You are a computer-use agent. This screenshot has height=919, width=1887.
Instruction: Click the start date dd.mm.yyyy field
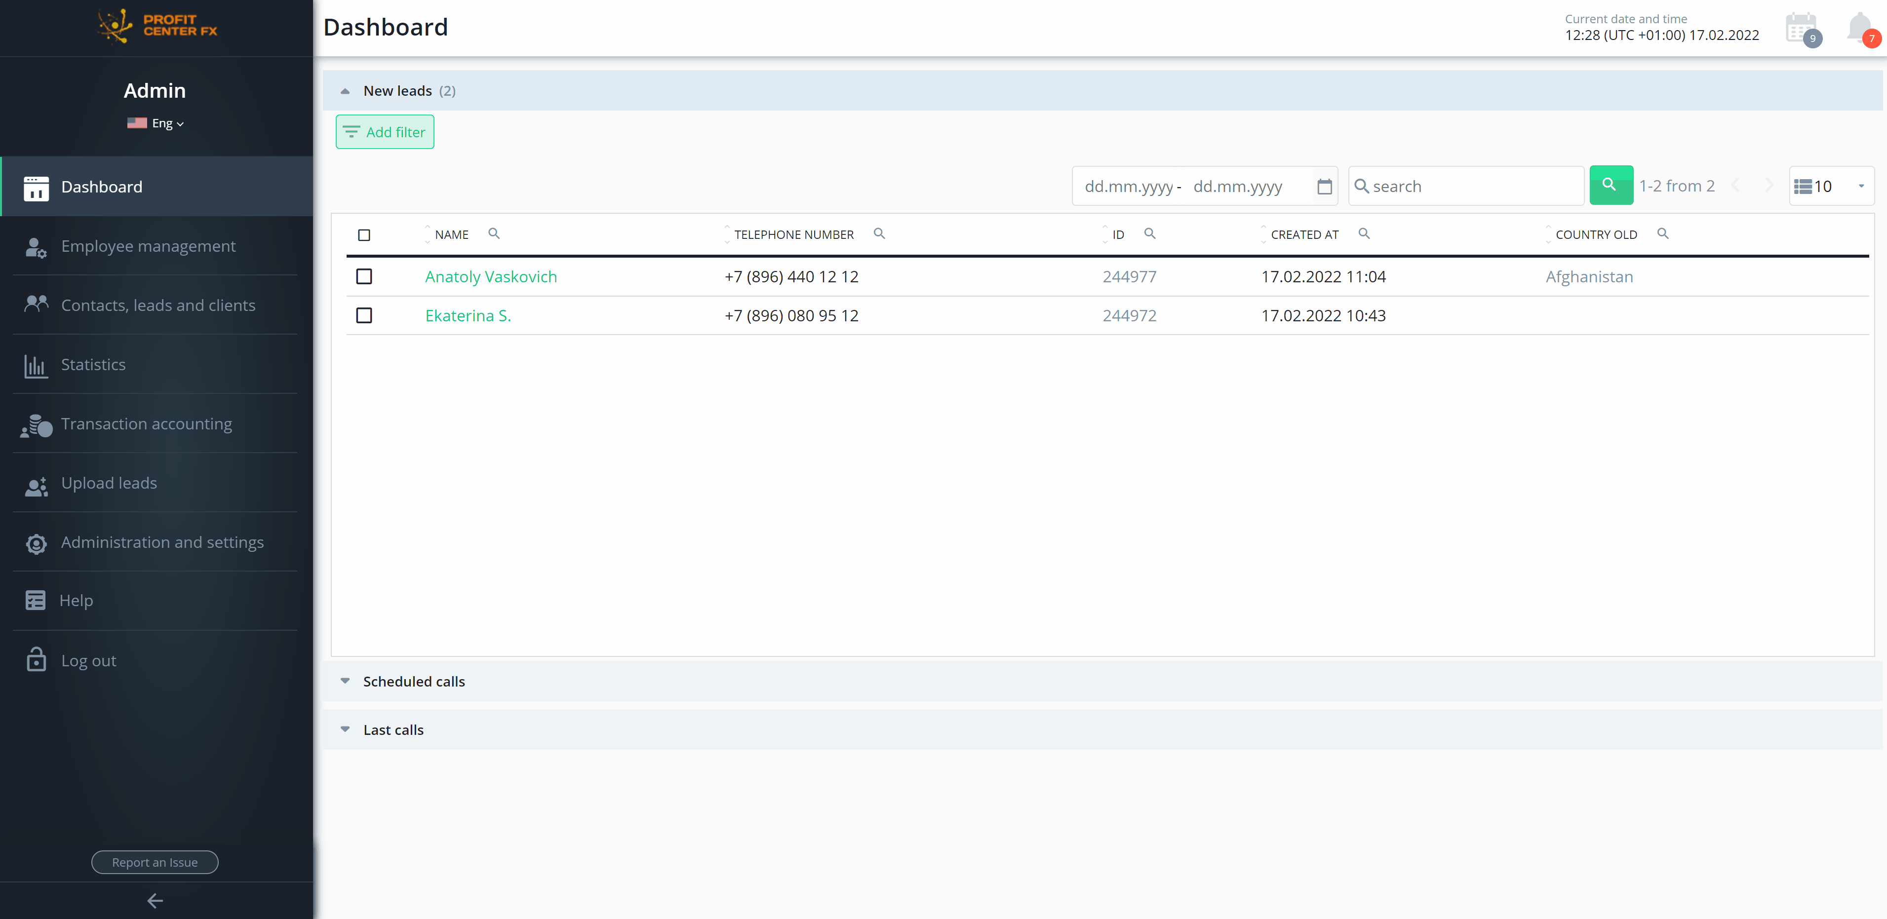pyautogui.click(x=1129, y=186)
